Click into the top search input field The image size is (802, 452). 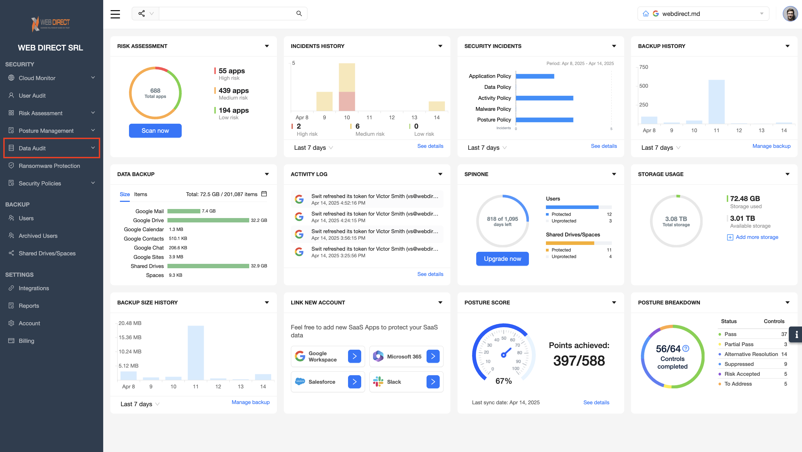tap(227, 14)
